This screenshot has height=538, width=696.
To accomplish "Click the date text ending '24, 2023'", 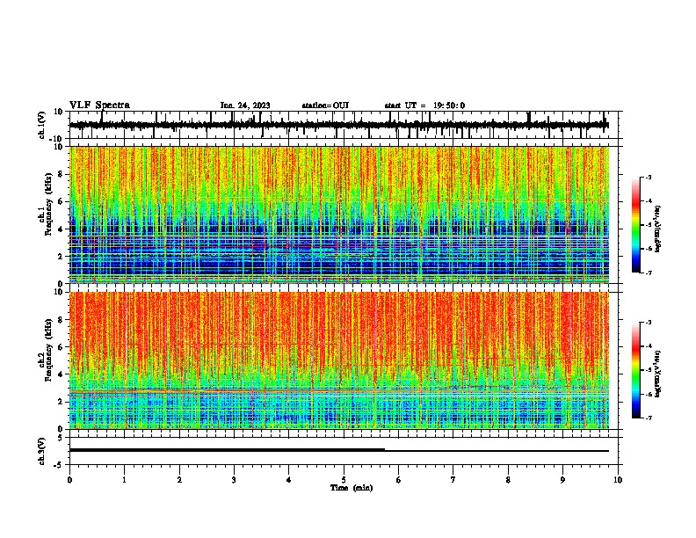I will tap(245, 105).
